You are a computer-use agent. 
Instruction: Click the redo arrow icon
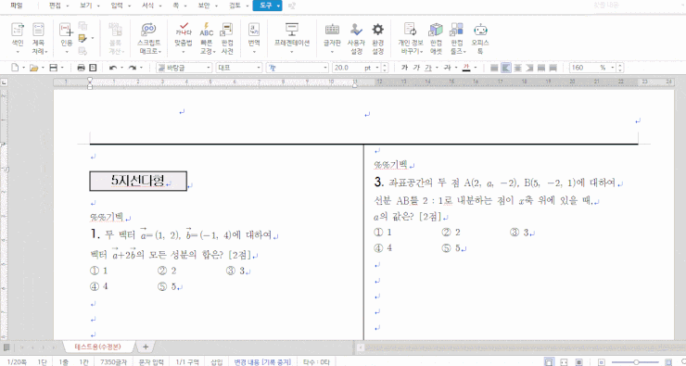tap(133, 68)
